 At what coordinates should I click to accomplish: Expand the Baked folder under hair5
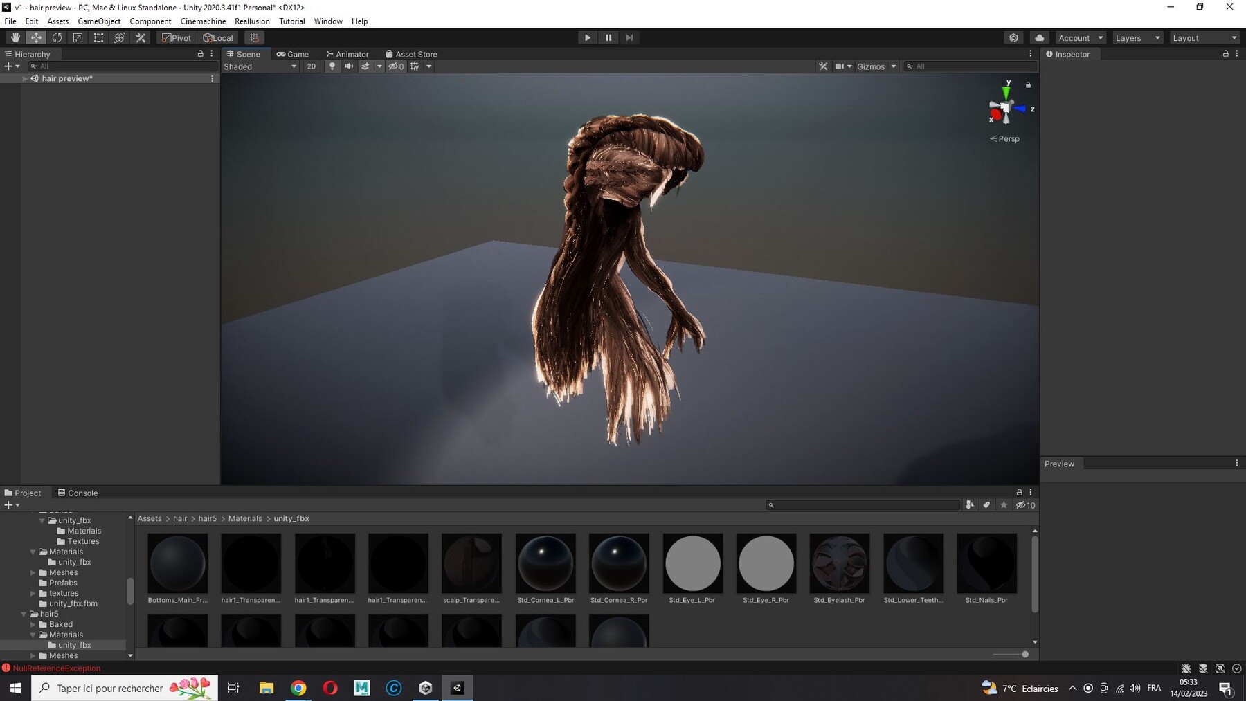click(33, 624)
